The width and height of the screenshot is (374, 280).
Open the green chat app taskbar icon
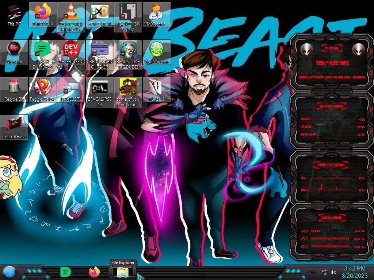click(65, 272)
